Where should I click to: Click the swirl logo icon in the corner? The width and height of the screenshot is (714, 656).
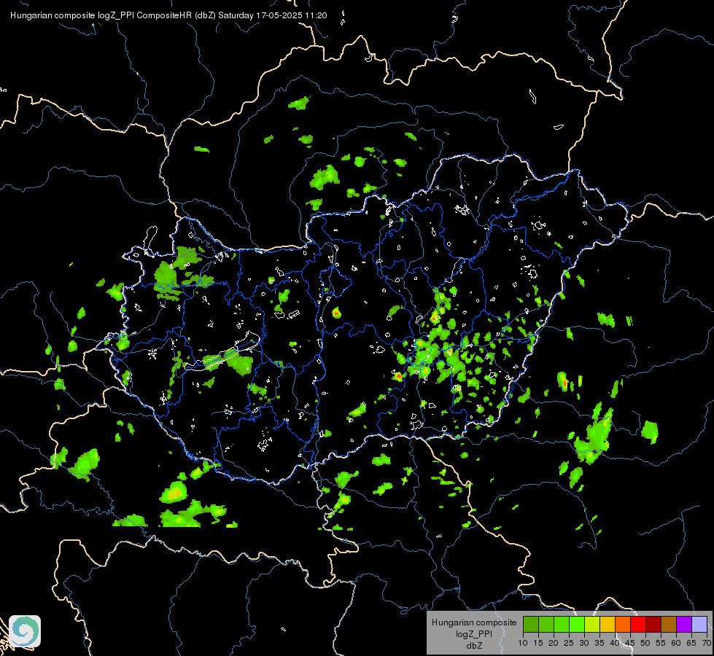click(25, 631)
